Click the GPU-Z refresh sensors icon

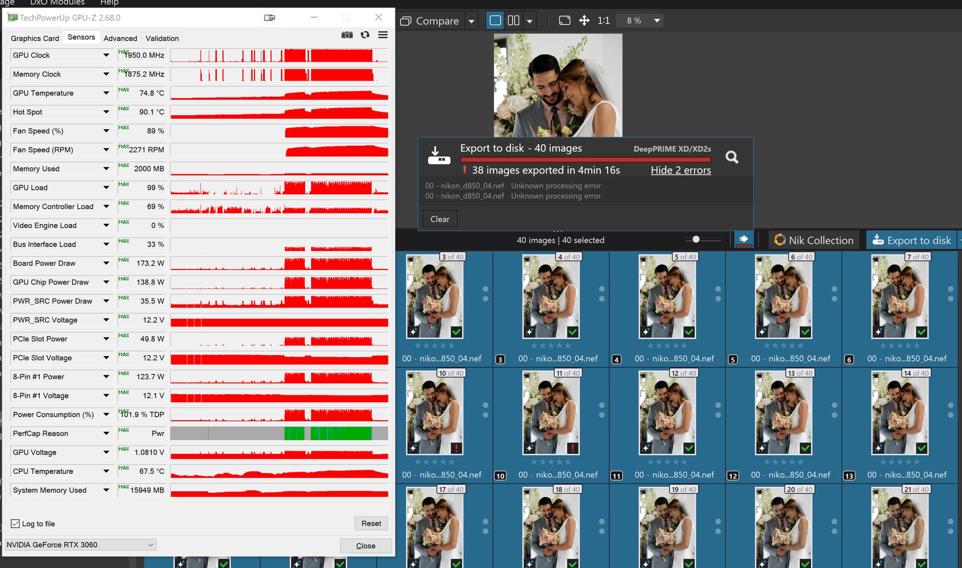(365, 35)
